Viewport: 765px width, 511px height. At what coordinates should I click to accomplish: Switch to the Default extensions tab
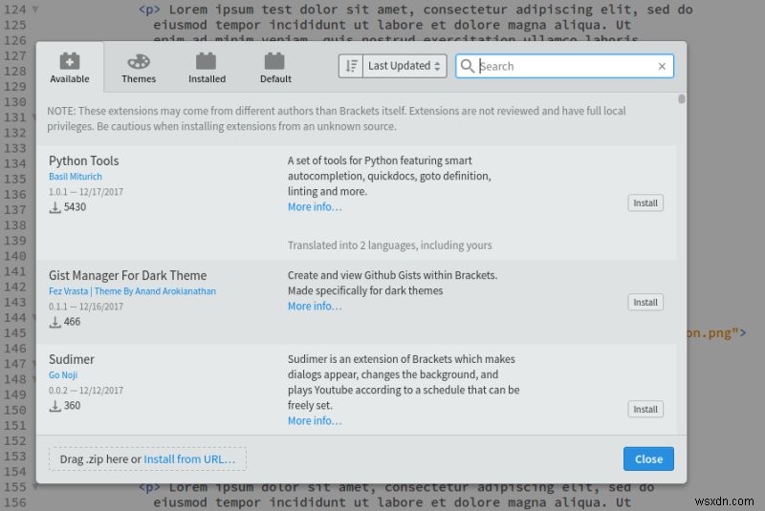pos(275,68)
